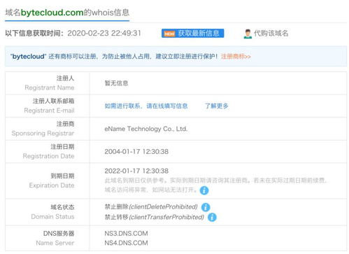
Task: Click the 如需进行联系，请在线填写信息 link
Action: (146, 106)
